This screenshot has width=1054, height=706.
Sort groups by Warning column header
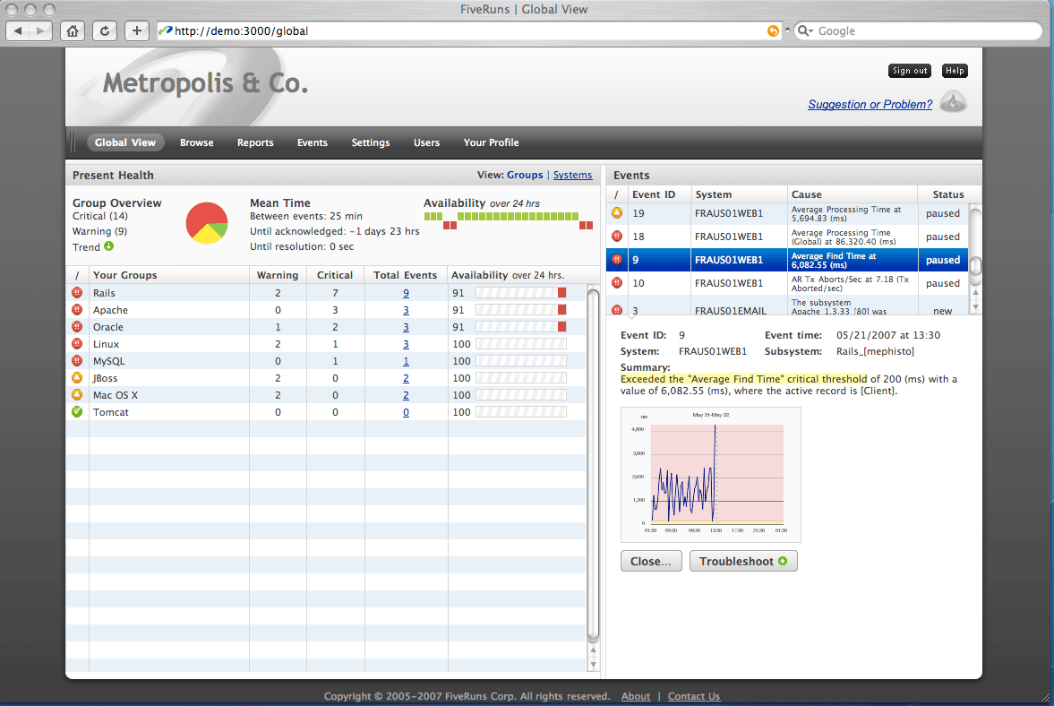point(278,275)
